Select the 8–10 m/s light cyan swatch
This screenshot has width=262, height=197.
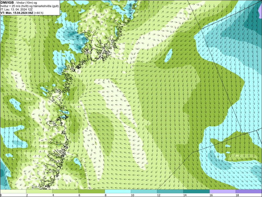[118, 191]
